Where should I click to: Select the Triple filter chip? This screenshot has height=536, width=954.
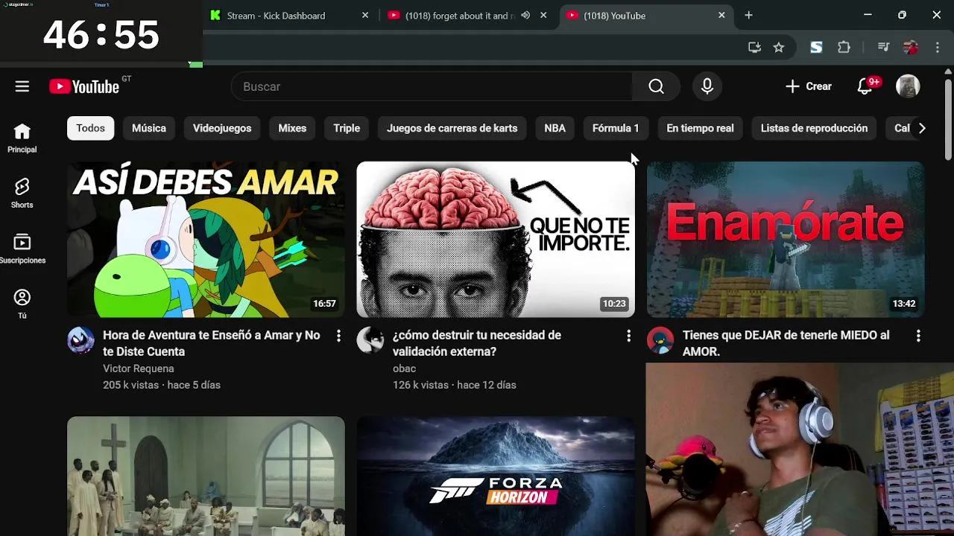(x=347, y=128)
